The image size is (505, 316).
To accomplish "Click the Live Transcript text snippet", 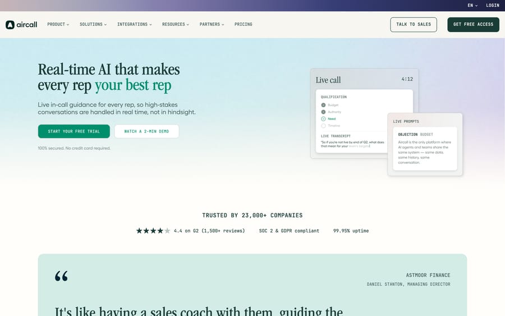I will 352,144.
